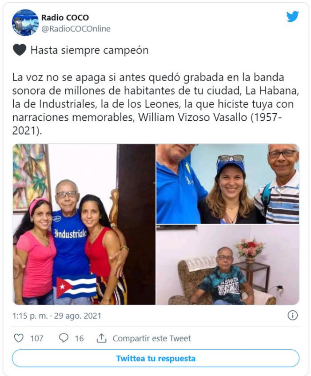Click the tweet text mentioning William Vizoso Vasallo
Screen dimensions: 311x376
point(155,104)
